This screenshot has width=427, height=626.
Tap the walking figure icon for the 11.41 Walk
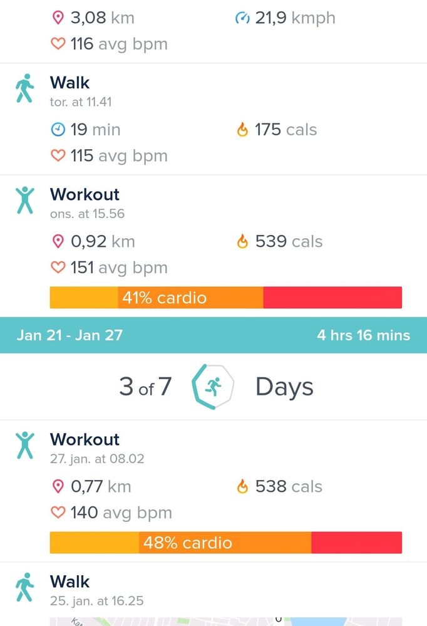(x=24, y=88)
